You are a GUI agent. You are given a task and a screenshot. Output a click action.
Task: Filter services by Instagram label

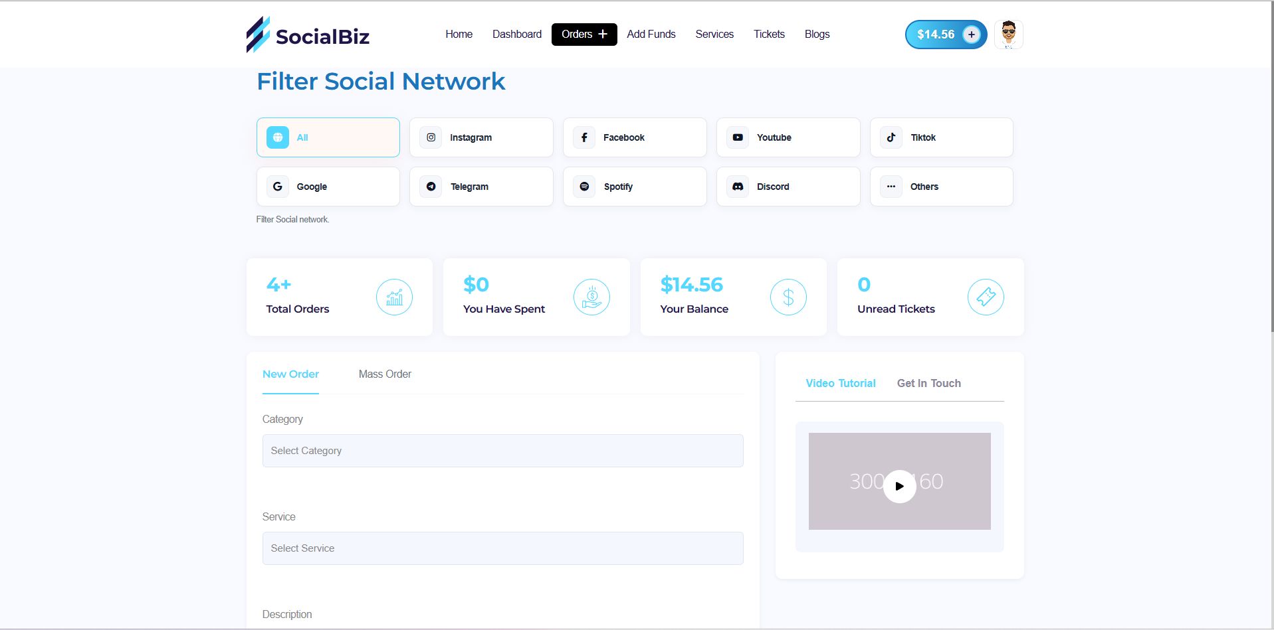tap(471, 137)
